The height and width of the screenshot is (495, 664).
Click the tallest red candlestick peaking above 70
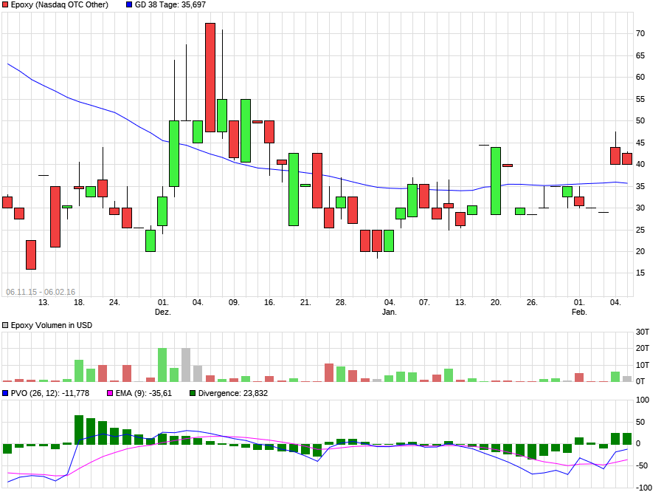click(210, 78)
